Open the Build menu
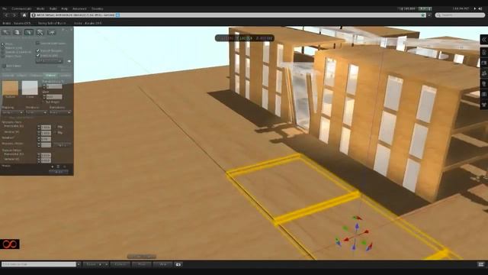The width and height of the screenshot is (488, 275). (53, 8)
